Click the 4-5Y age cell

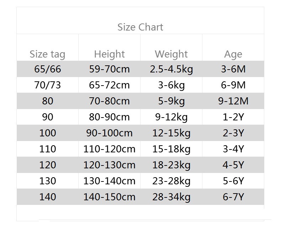(x=233, y=165)
